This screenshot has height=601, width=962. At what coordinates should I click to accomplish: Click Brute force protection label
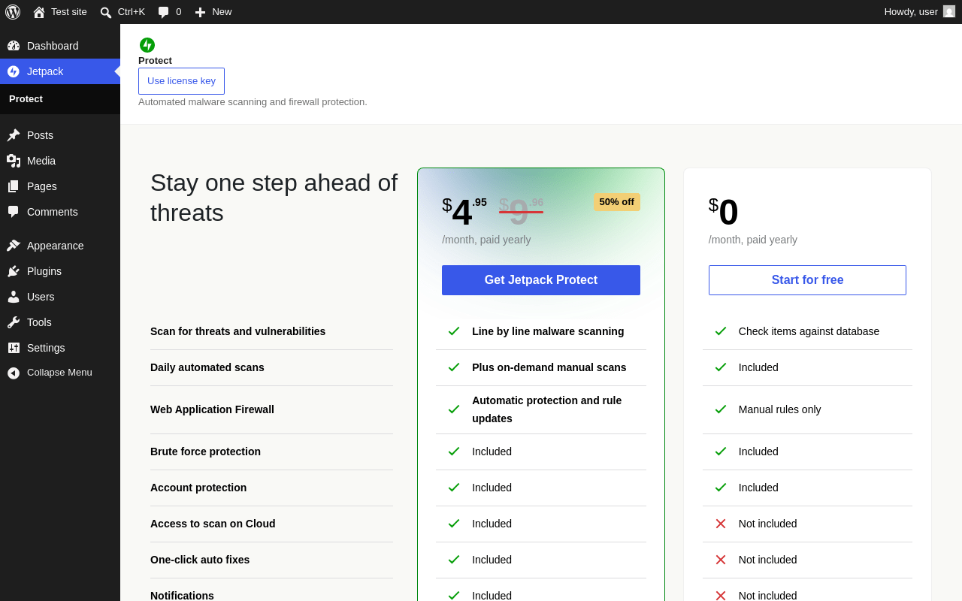click(206, 452)
